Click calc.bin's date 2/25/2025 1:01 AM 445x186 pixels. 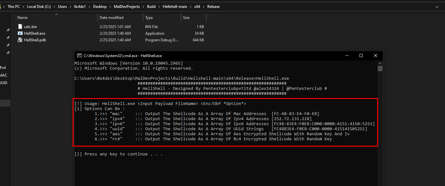click(x=115, y=27)
